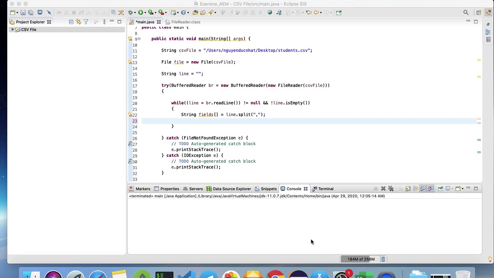This screenshot has height=278, width=494.
Task: Click task marker on line 27
Action: click(x=130, y=144)
